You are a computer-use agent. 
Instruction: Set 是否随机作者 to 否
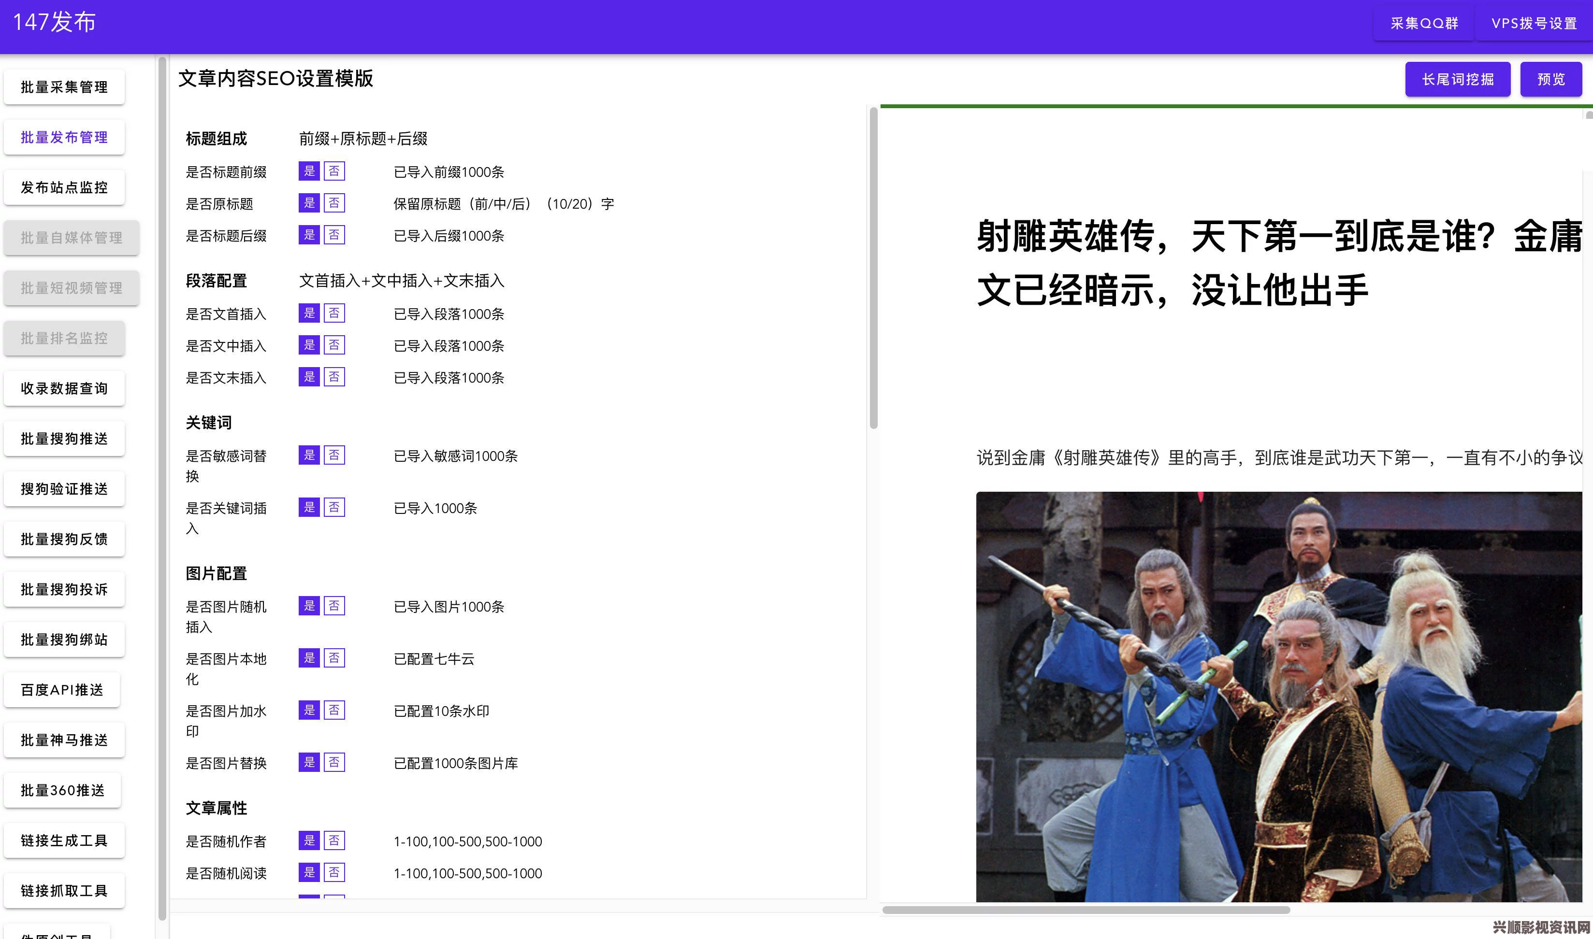click(x=334, y=840)
